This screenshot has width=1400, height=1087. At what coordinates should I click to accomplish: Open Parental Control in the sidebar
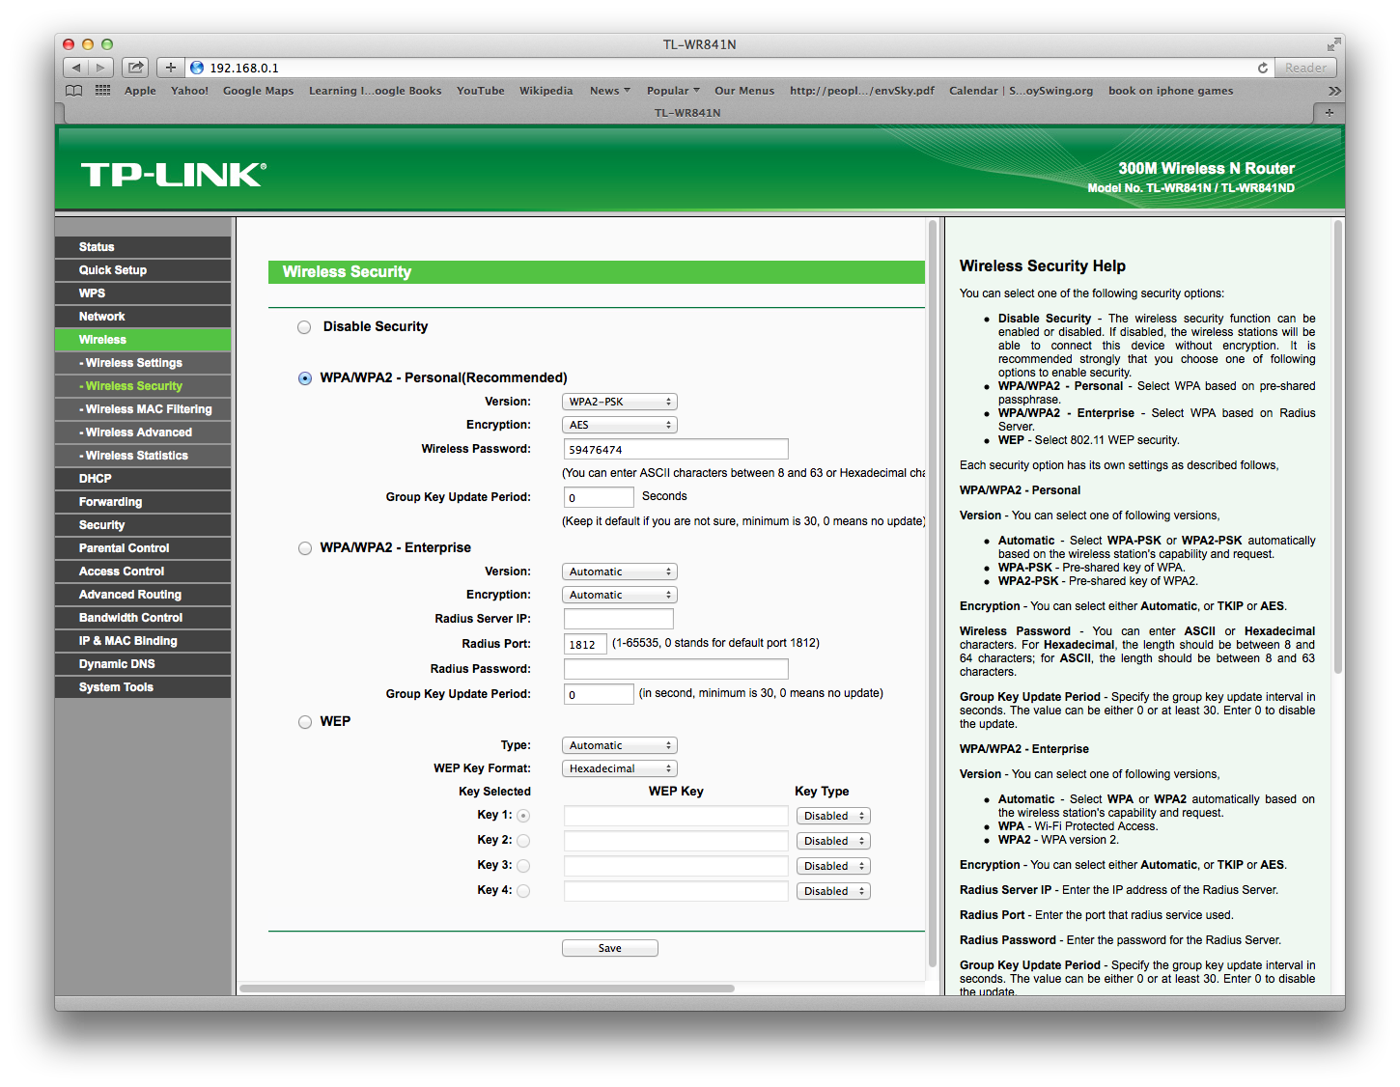(143, 548)
